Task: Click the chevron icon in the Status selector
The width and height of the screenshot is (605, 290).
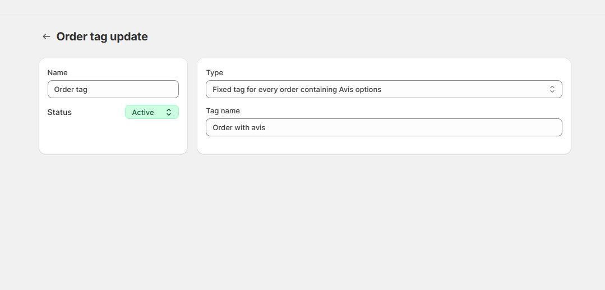Action: coord(169,112)
